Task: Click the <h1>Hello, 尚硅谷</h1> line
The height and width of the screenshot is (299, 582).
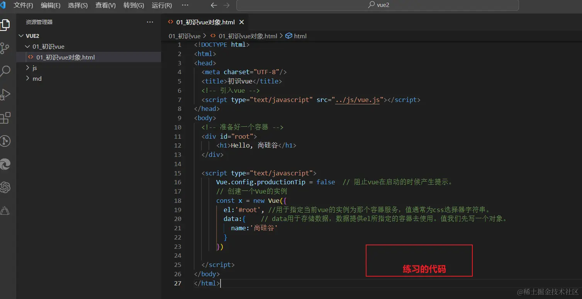Action: point(256,146)
